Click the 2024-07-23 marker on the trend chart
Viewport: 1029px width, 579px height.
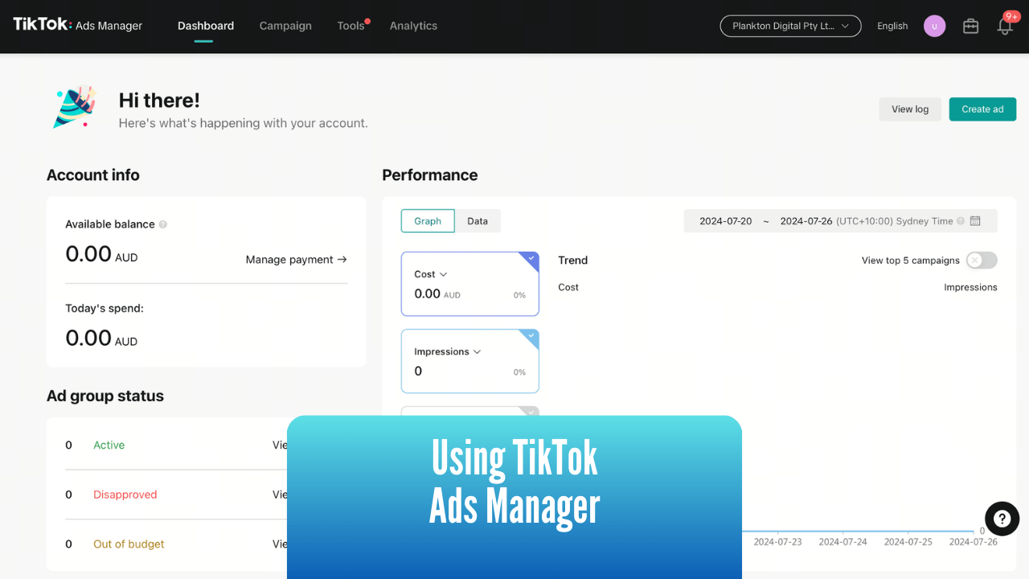click(x=777, y=541)
